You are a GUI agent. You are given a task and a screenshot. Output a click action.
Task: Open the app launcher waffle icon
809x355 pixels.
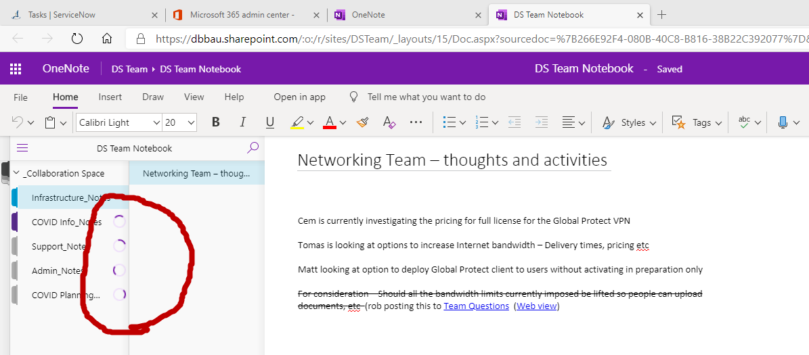pyautogui.click(x=16, y=69)
